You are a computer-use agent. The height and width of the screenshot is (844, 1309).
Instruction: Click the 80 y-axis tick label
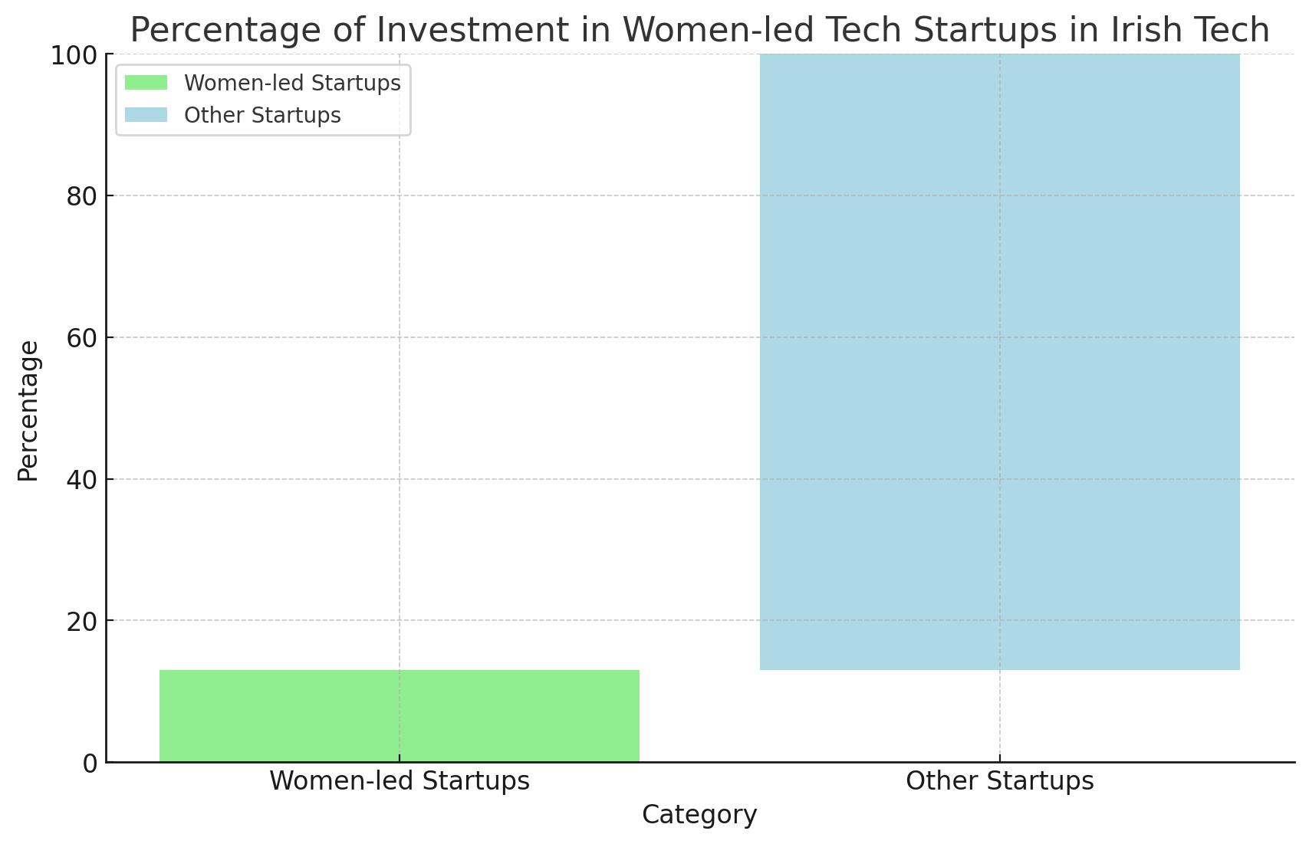(x=81, y=196)
